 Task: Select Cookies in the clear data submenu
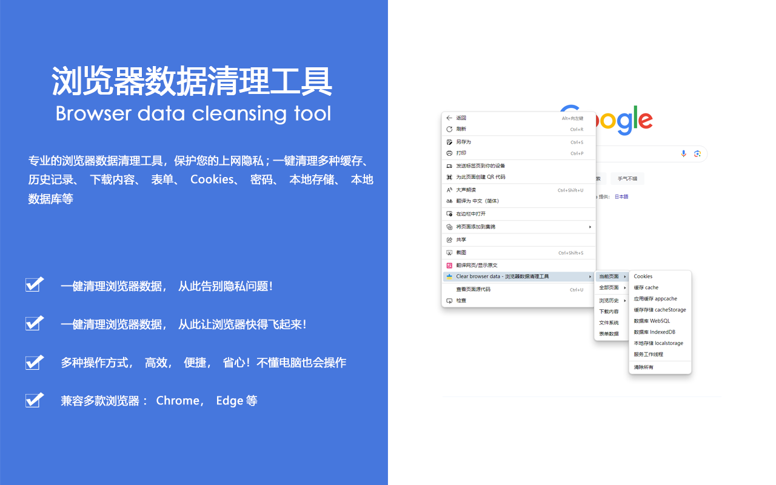642,276
